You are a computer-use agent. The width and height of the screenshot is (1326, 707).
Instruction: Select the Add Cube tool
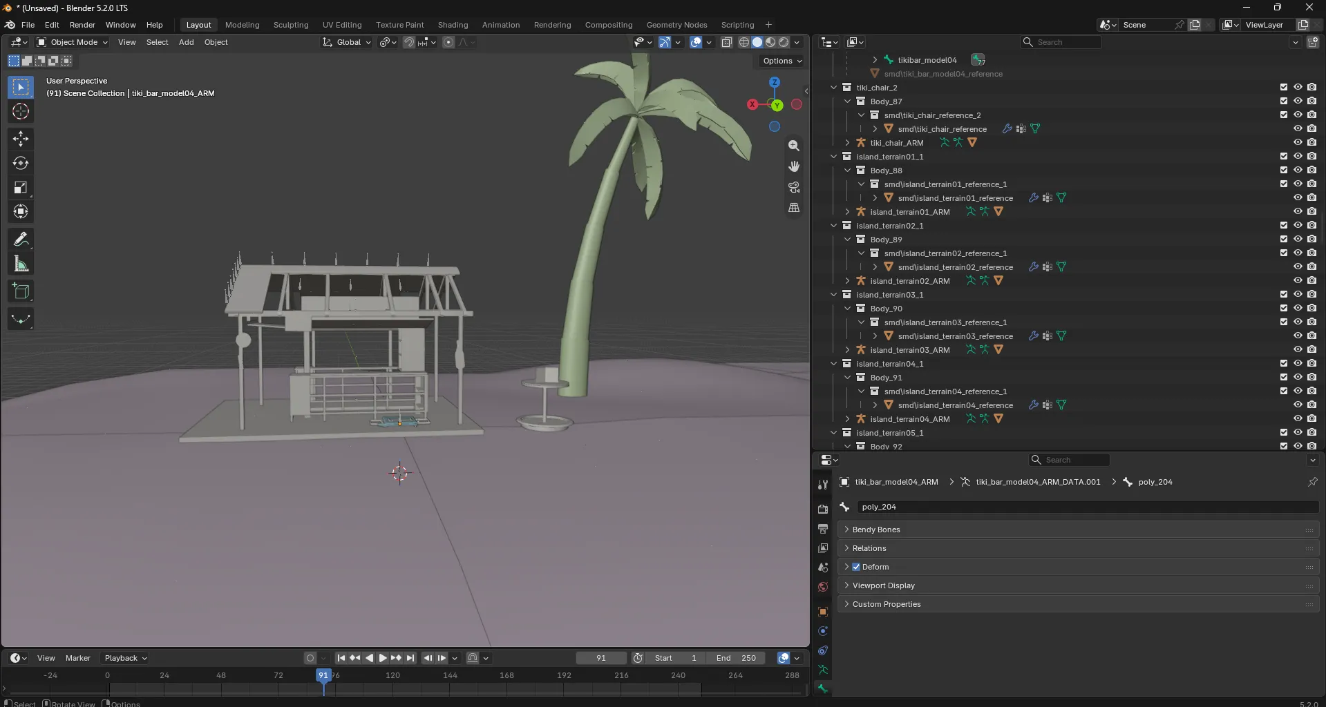21,291
